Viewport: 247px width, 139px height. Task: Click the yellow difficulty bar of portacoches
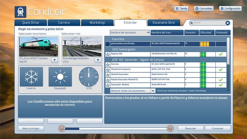click(205, 44)
